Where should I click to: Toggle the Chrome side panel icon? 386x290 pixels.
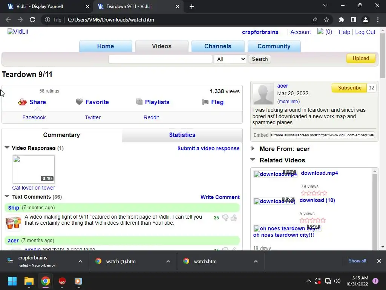pyautogui.click(x=354, y=20)
